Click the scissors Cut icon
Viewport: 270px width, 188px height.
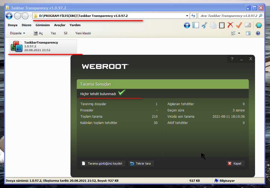pos(204,25)
